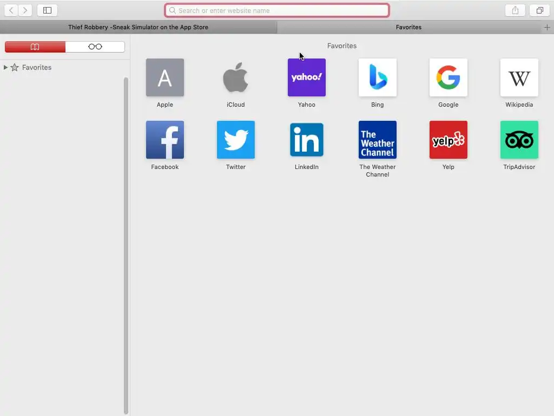The height and width of the screenshot is (416, 554).
Task: Open LinkedIn favorite icon
Action: point(307,140)
